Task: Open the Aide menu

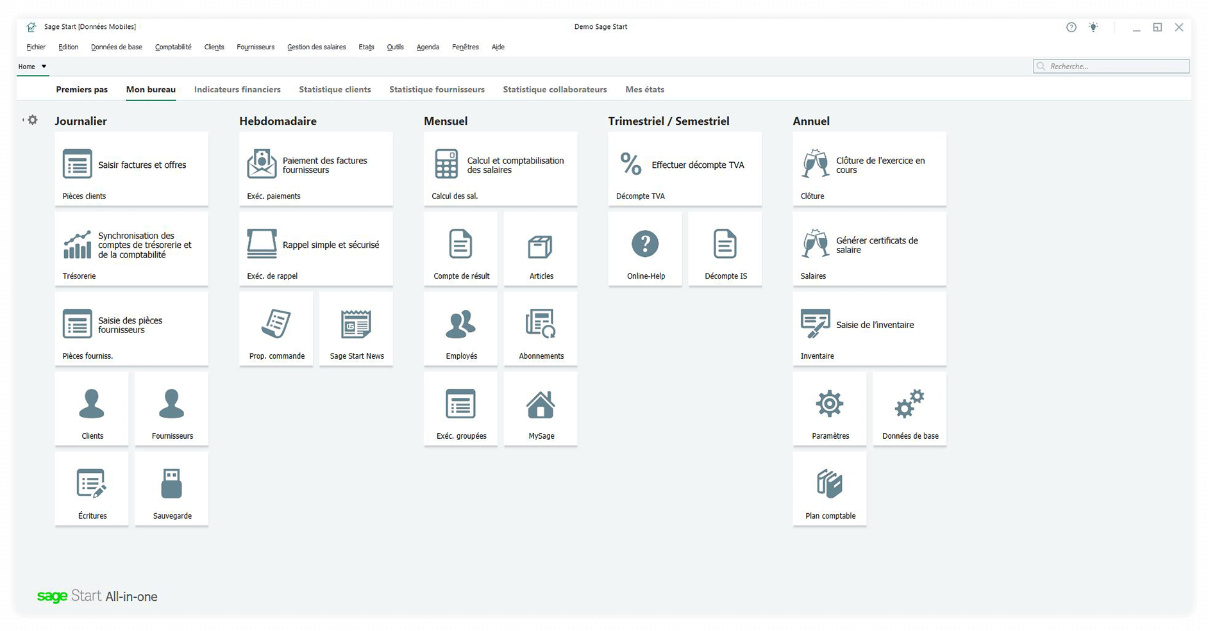Action: pos(498,47)
